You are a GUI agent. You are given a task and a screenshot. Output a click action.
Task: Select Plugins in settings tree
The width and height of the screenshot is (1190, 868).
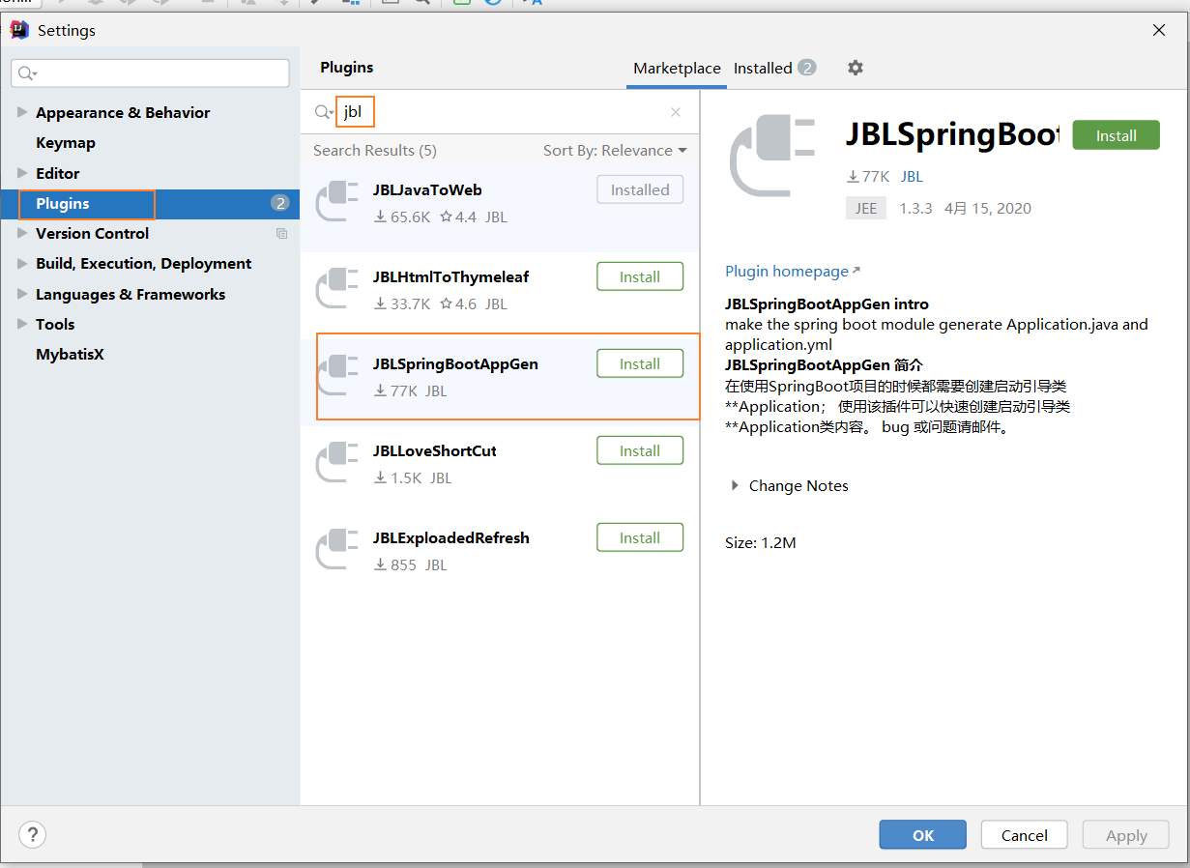click(150, 203)
